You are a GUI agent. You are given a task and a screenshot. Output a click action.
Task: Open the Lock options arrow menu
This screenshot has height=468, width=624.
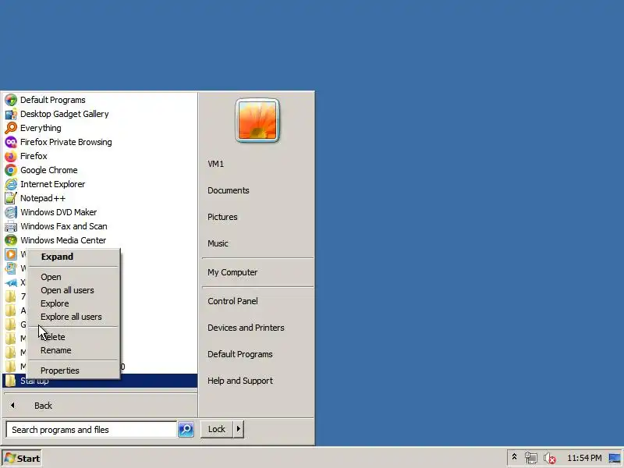tap(239, 429)
